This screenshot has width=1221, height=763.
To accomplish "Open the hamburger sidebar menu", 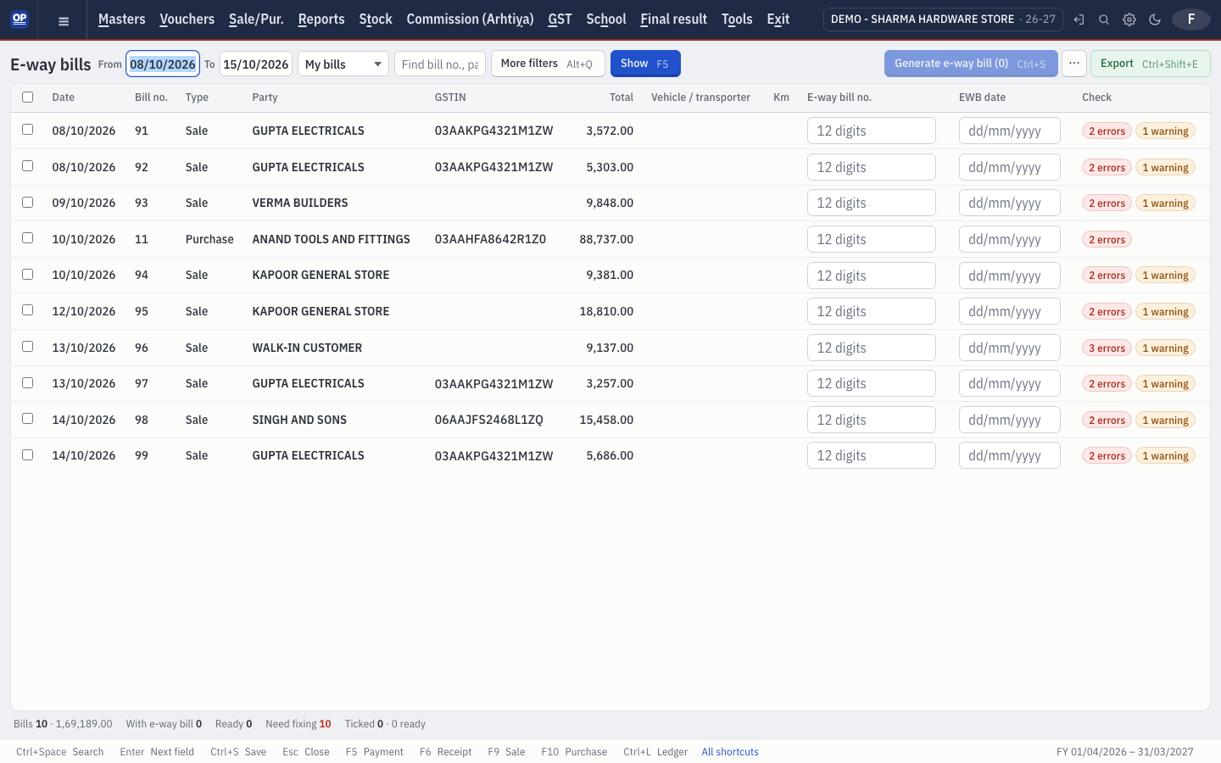I will coord(64,20).
